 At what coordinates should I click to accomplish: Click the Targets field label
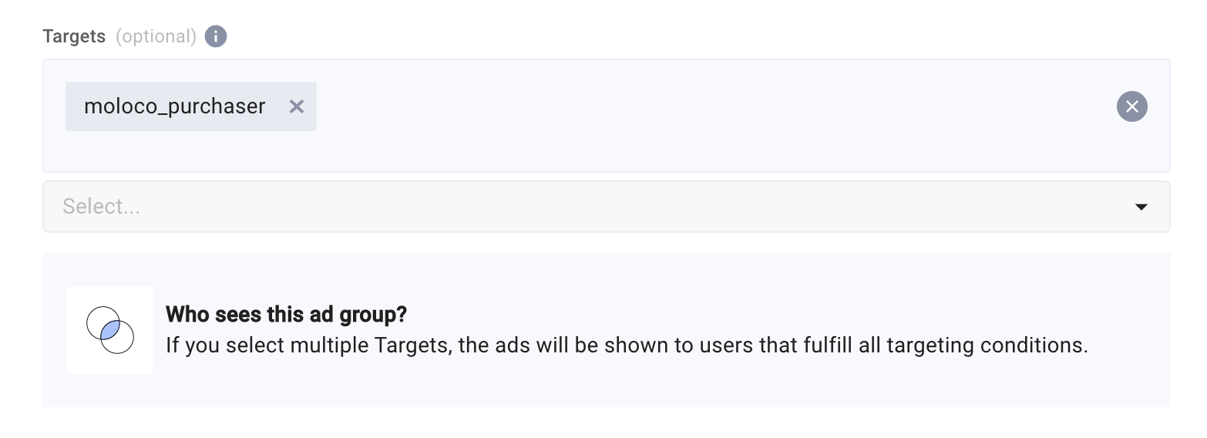pyautogui.click(x=74, y=36)
